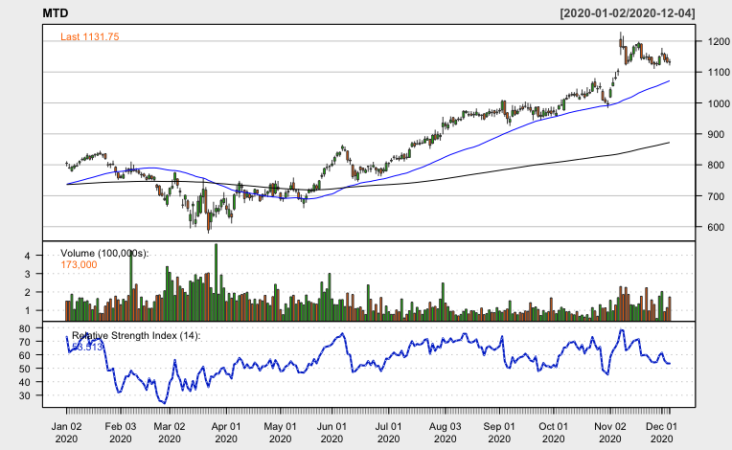Click the 1100 price axis label
732x450 pixels.
[719, 72]
